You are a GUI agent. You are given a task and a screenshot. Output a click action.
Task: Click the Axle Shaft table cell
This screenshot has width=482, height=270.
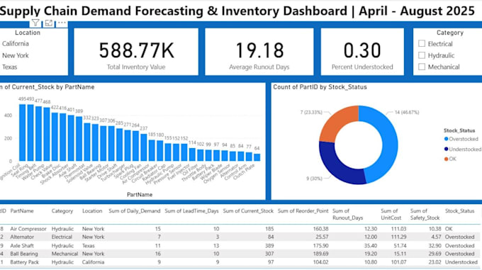(x=22, y=246)
